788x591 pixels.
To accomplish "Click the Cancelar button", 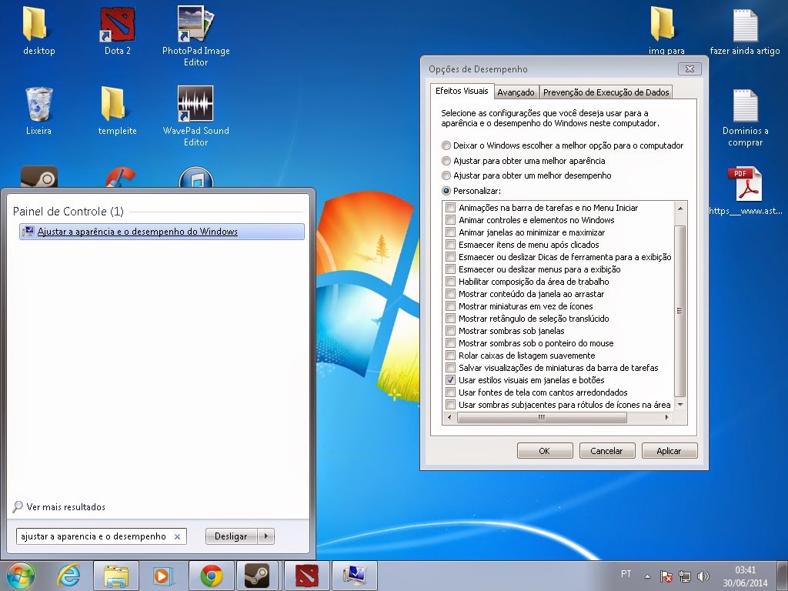I will [606, 451].
